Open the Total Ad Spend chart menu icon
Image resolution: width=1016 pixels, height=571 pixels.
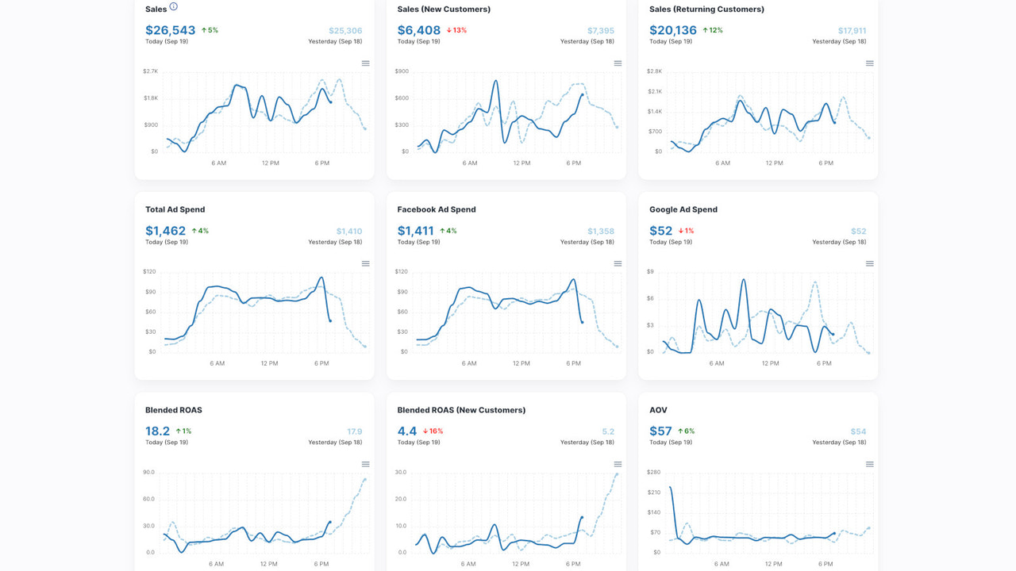(x=365, y=264)
